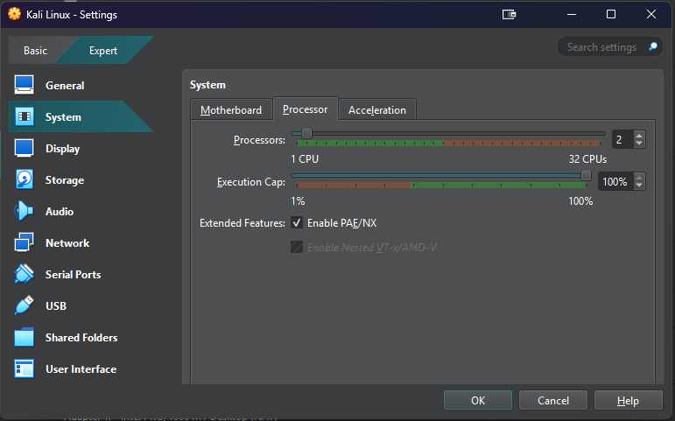Select the Network label in sidebar
Screen dimensions: 675x421
click(x=67, y=242)
